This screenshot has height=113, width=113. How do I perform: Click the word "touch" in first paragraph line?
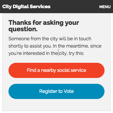85,39
